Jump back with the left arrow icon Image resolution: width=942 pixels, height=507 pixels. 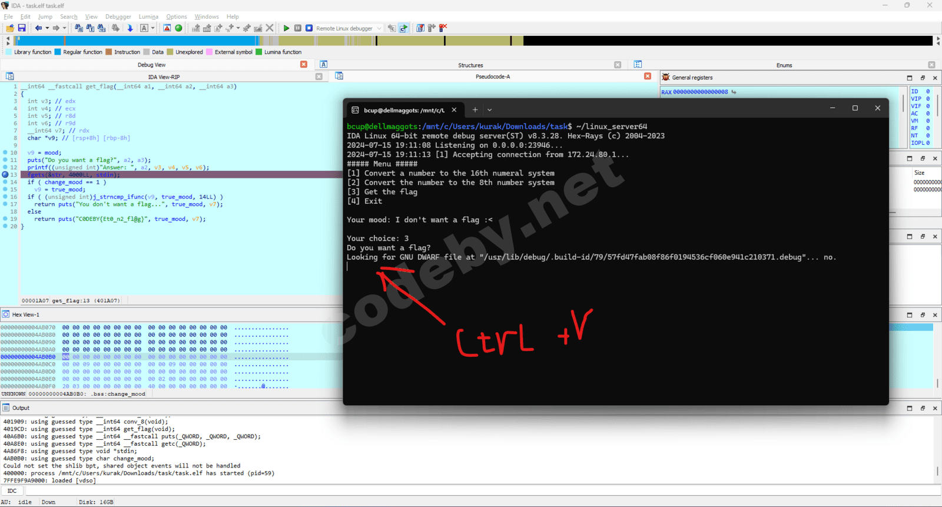[x=38, y=28]
